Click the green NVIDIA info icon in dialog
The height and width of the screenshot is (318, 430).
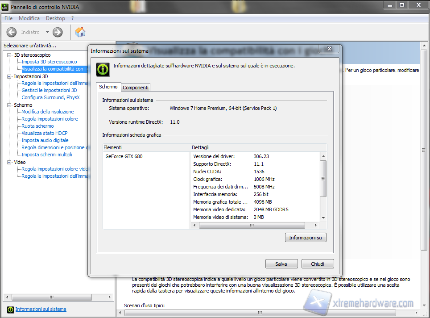pos(103,69)
